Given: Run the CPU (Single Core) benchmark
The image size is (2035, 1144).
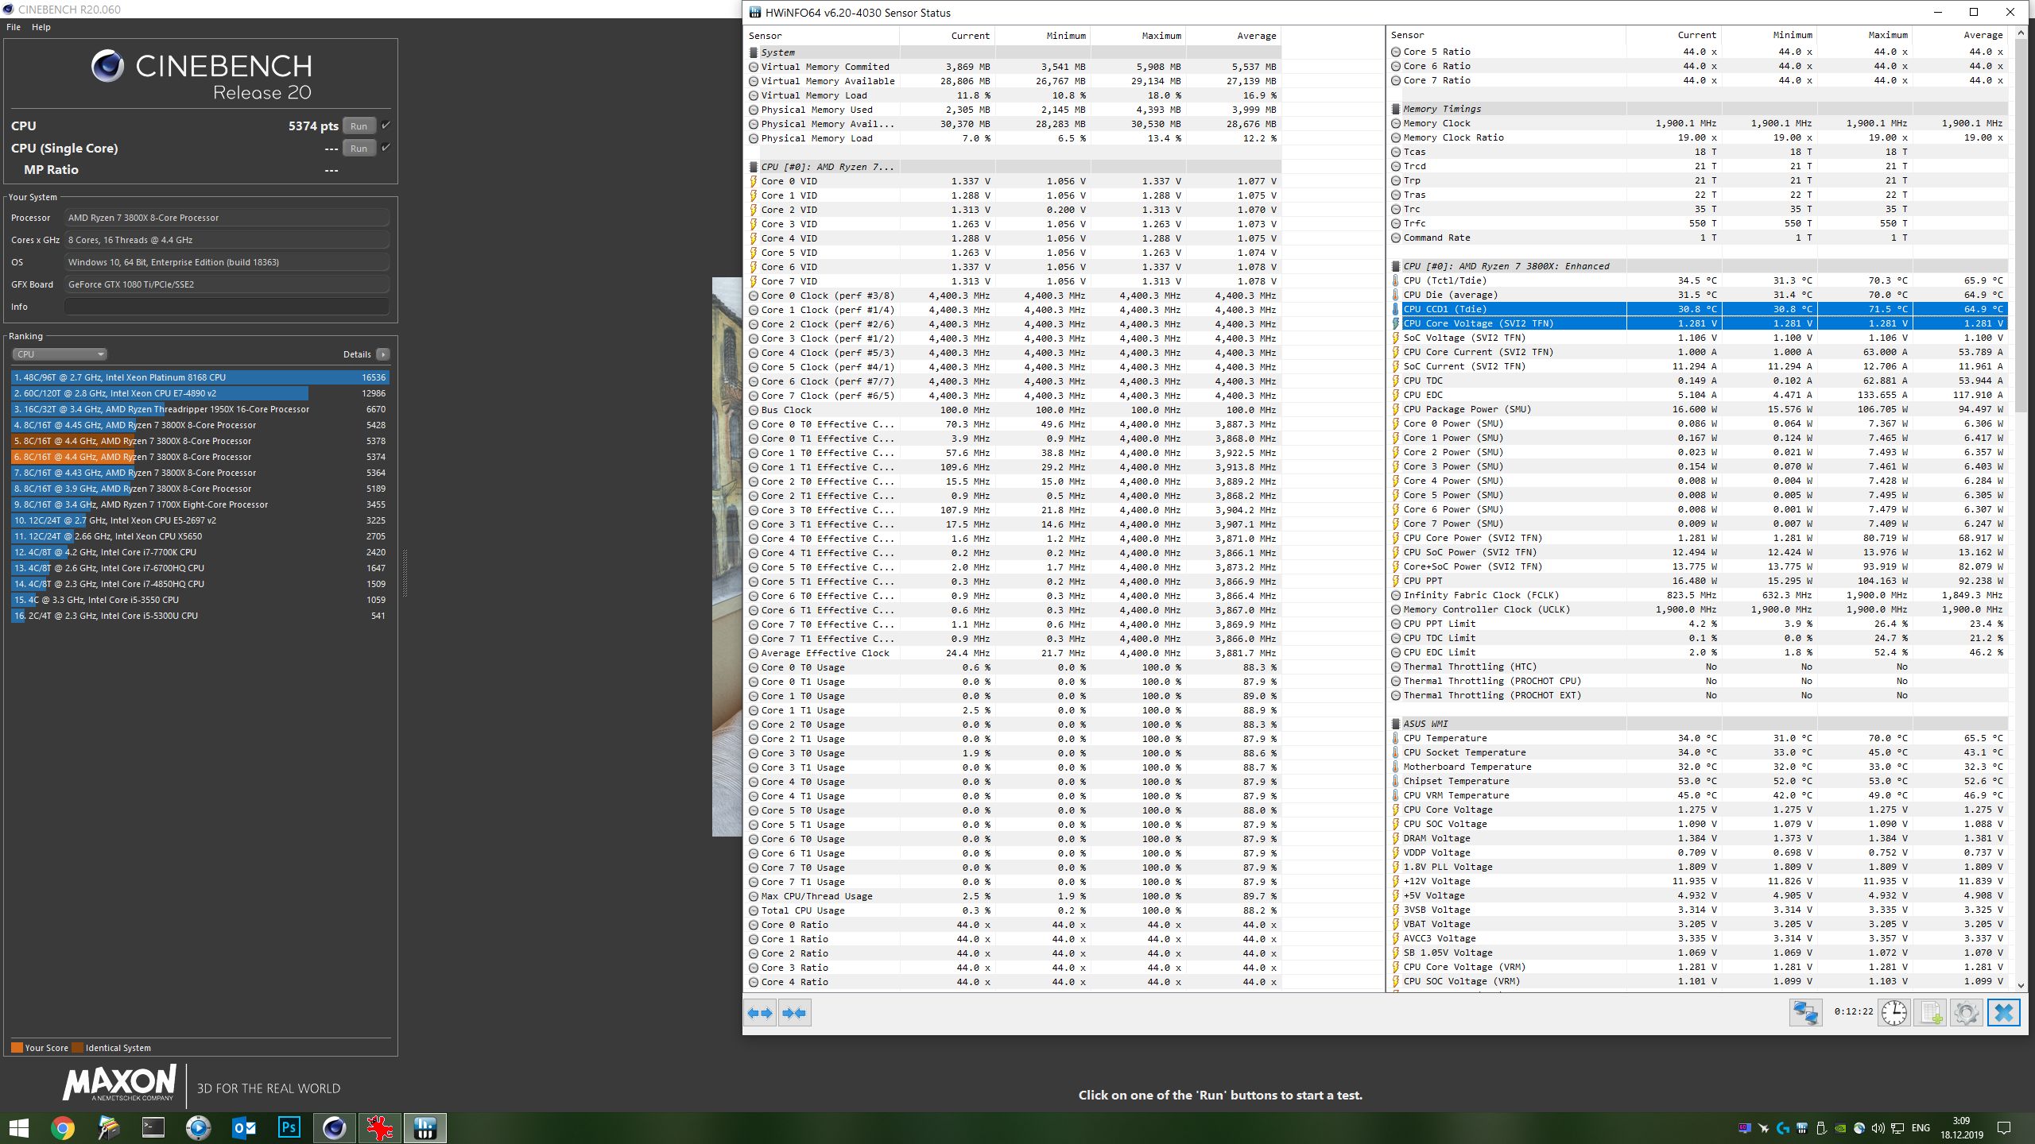Looking at the screenshot, I should [359, 148].
